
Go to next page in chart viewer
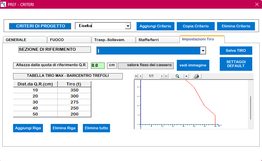tap(162, 76)
